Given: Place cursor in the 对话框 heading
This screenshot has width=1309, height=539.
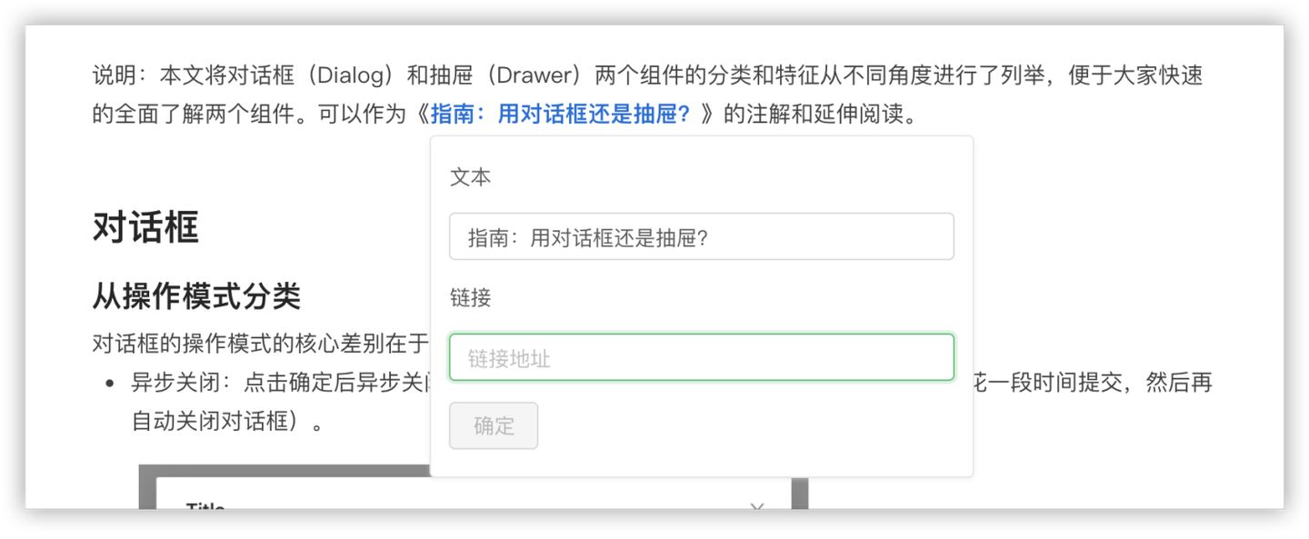Looking at the screenshot, I should (x=145, y=226).
